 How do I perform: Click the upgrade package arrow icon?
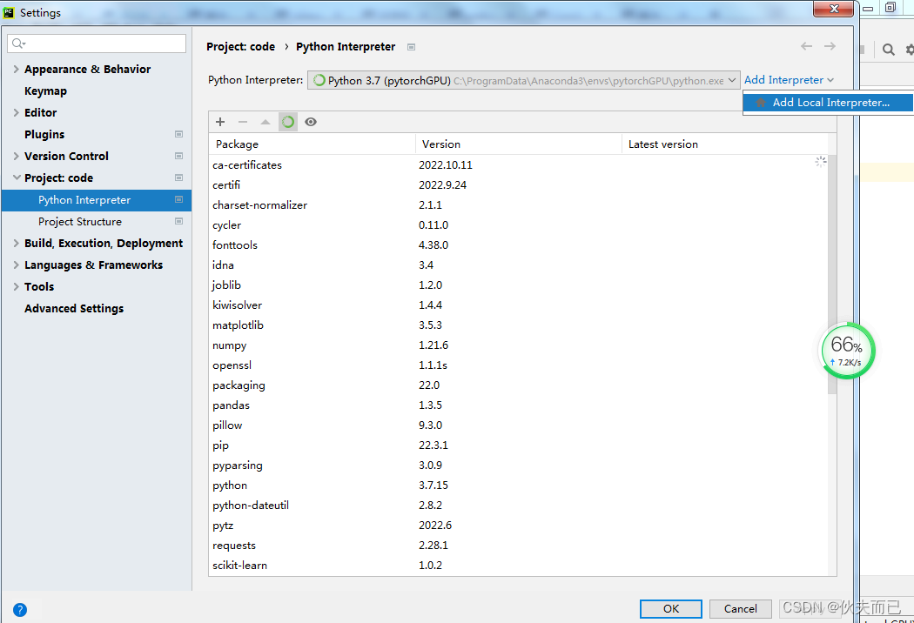click(x=265, y=122)
